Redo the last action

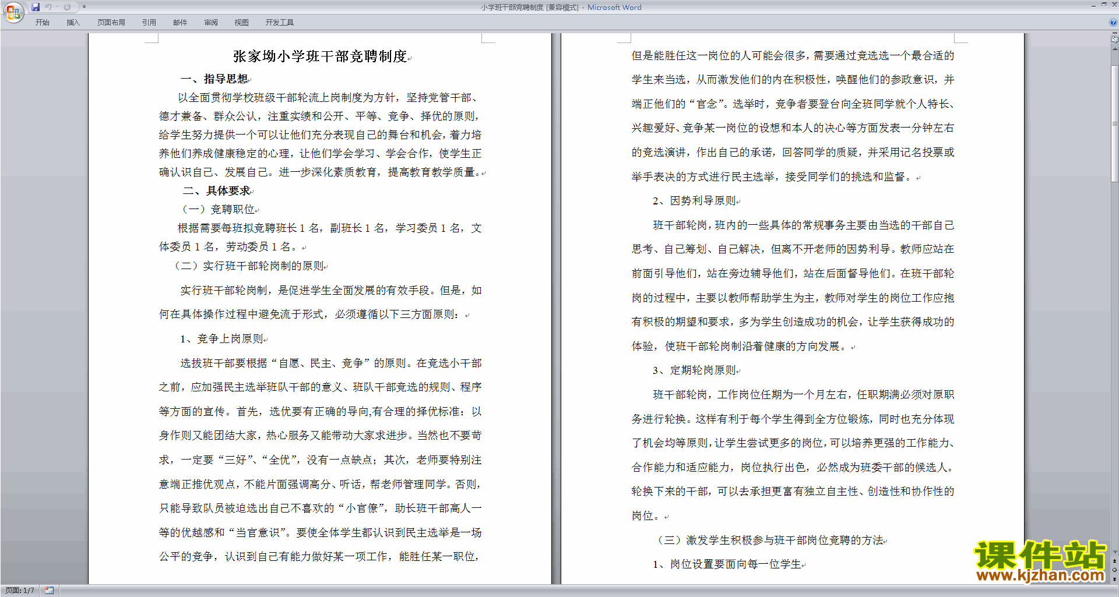(x=67, y=7)
